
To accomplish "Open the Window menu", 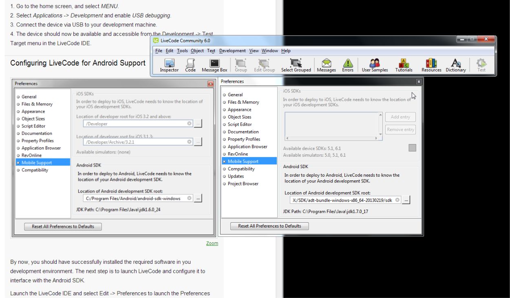I will click(270, 51).
